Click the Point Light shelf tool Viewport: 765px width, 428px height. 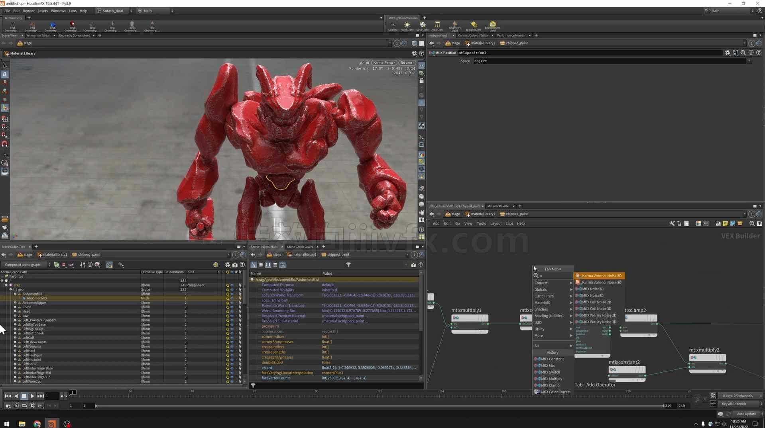407,26
